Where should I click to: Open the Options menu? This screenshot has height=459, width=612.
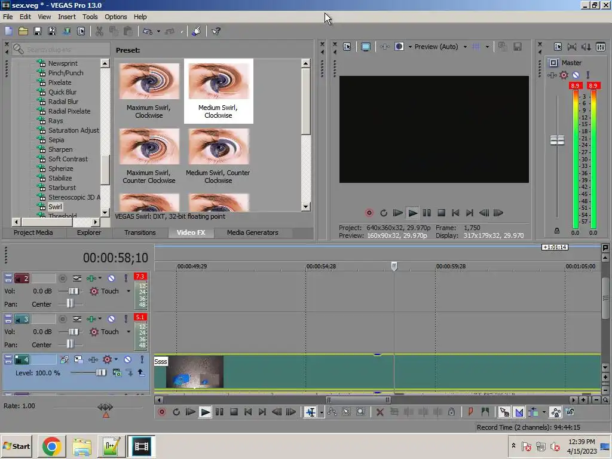[115, 17]
